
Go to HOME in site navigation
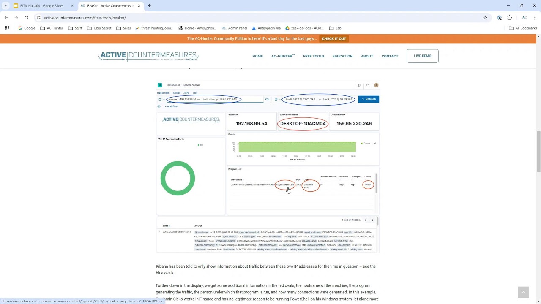coord(257,56)
